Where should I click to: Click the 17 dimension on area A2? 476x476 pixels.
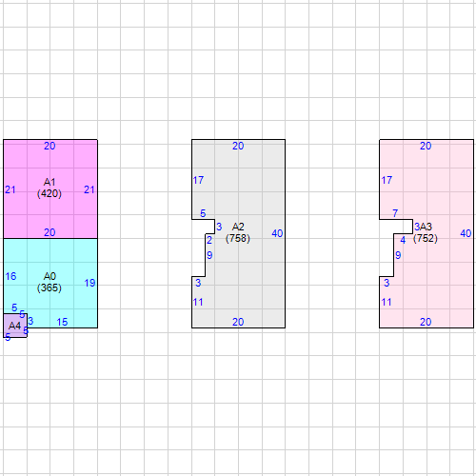point(198,180)
